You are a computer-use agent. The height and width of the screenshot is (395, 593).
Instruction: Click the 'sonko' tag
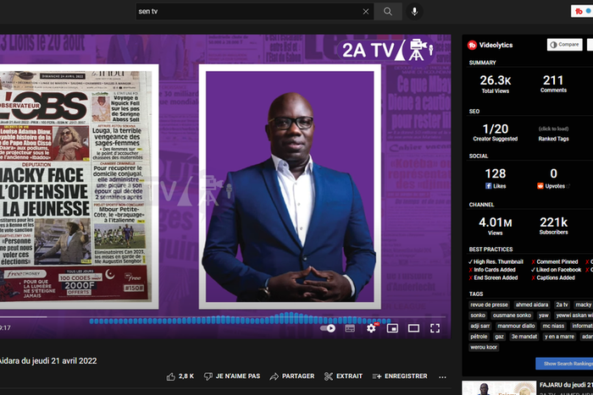pyautogui.click(x=478, y=315)
